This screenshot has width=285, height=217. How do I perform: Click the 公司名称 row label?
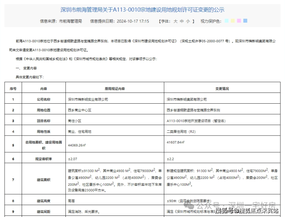point(43,99)
